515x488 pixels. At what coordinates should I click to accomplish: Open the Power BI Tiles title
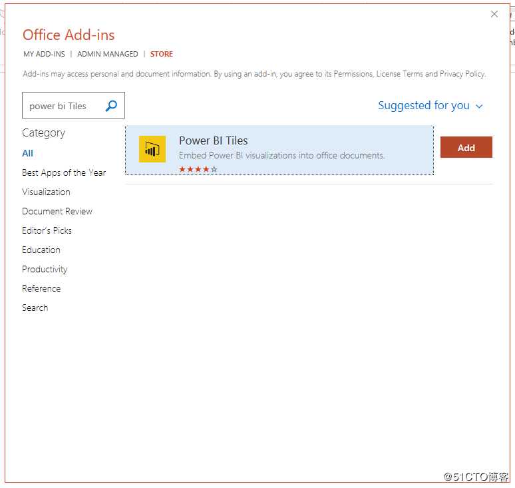(214, 140)
